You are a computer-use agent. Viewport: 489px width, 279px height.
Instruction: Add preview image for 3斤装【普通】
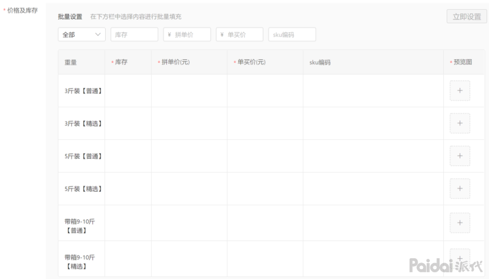[460, 90]
